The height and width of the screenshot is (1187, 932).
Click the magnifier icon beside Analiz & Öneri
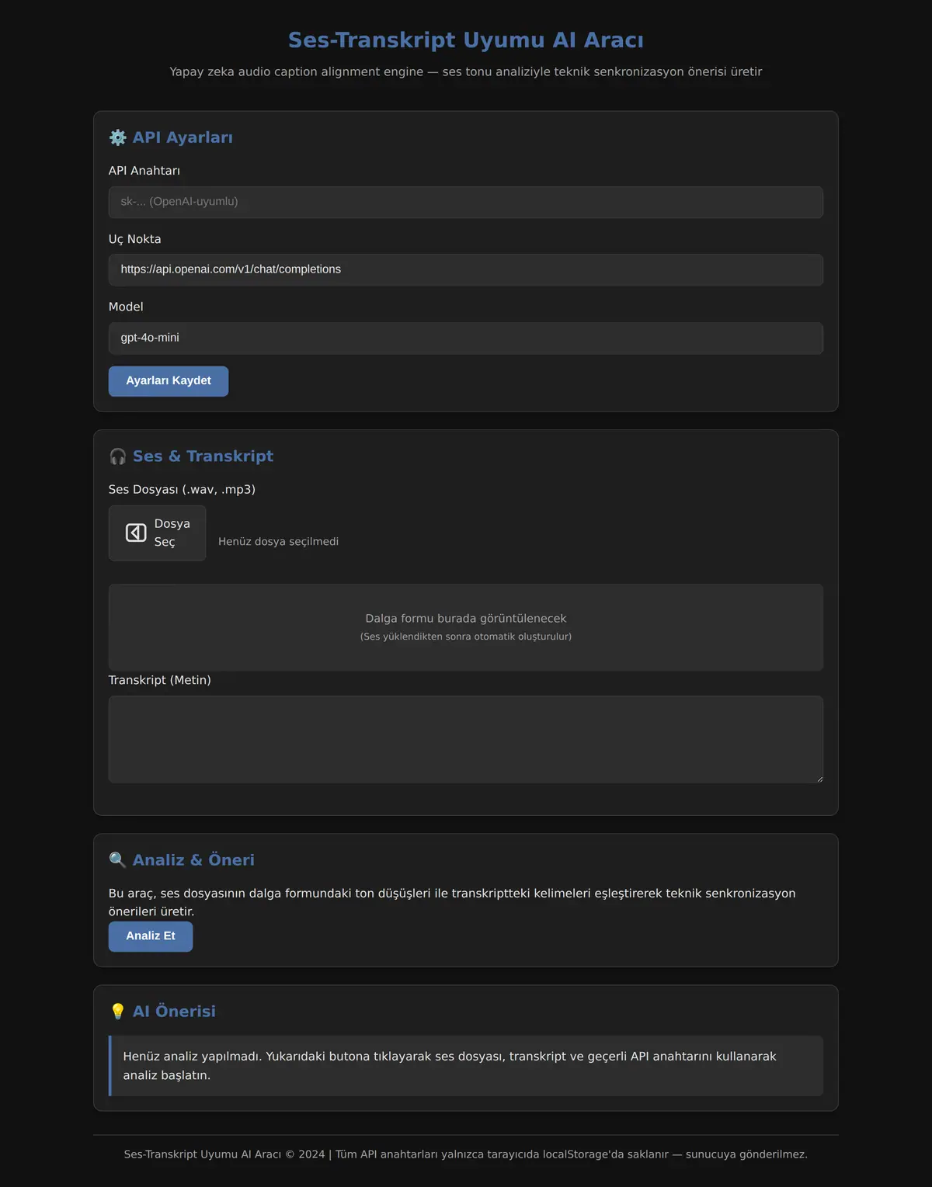pyautogui.click(x=118, y=860)
